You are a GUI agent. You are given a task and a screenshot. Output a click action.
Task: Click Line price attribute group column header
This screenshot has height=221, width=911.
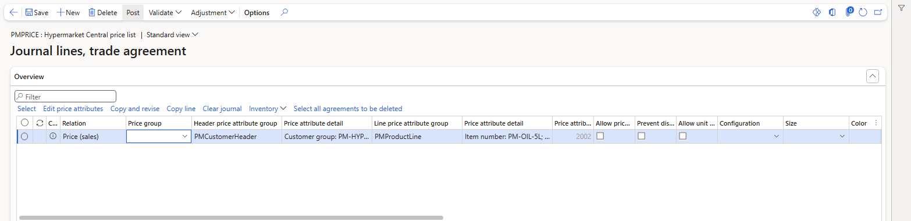[x=417, y=123]
